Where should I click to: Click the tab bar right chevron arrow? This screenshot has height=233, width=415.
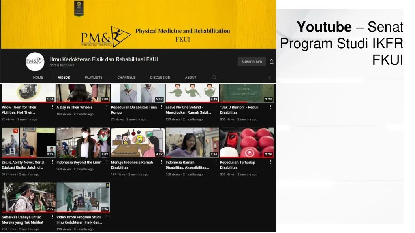point(270,78)
